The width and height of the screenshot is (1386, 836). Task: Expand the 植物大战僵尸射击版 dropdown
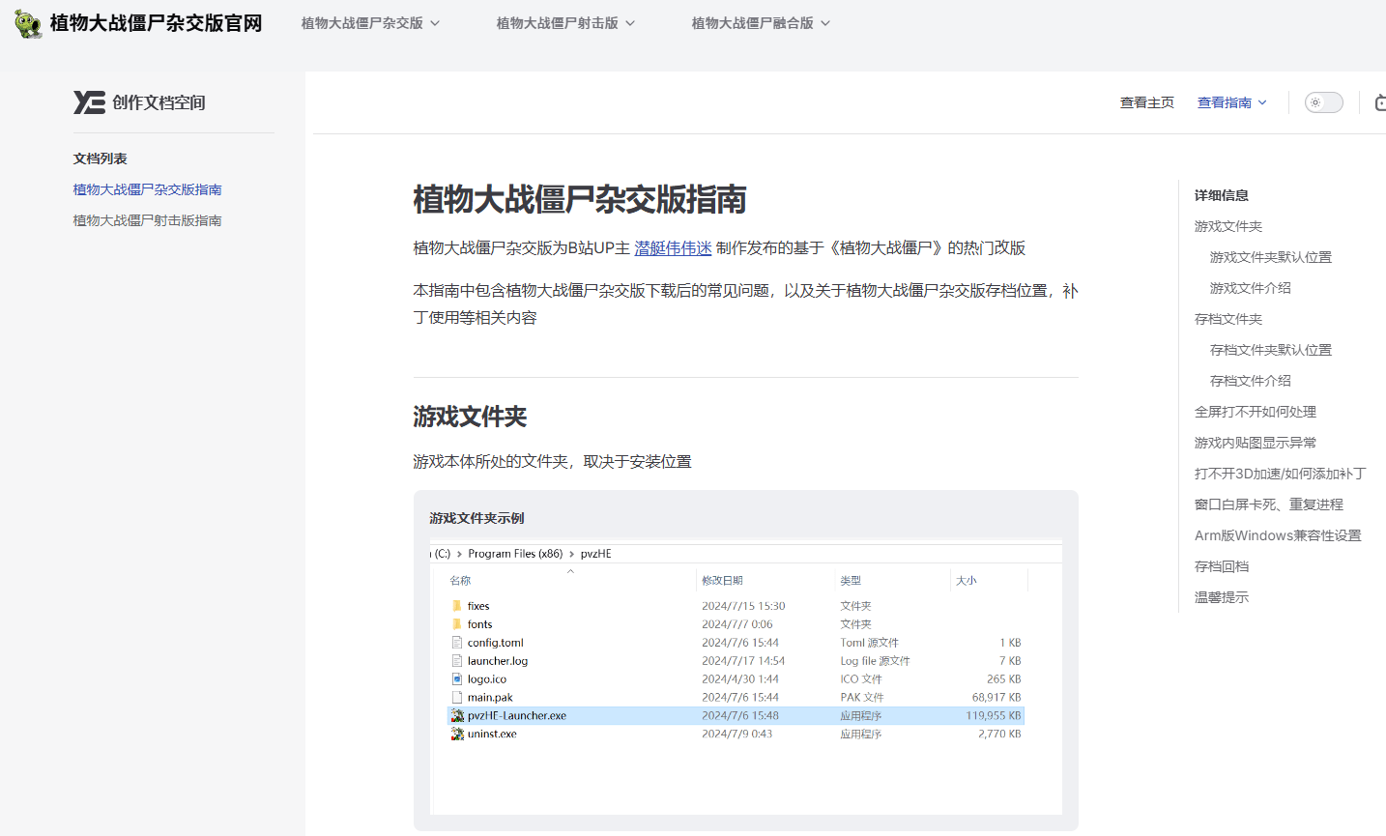pos(566,22)
